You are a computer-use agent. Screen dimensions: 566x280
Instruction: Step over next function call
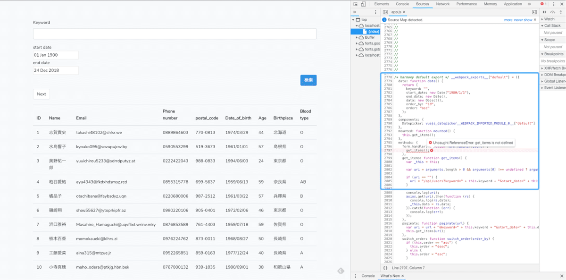[x=552, y=12]
